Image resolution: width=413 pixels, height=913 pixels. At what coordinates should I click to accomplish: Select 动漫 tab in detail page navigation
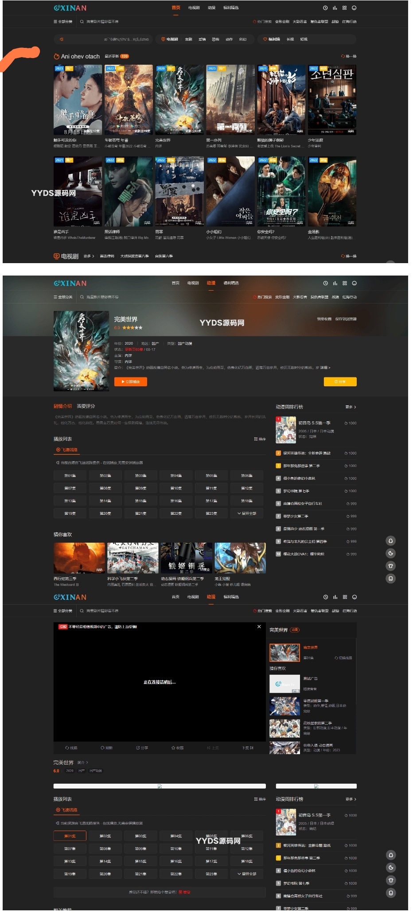click(211, 283)
